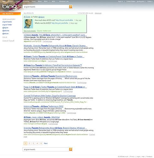Go to results page 3
The width and height of the screenshot is (154, 158).
[x=33, y=143]
